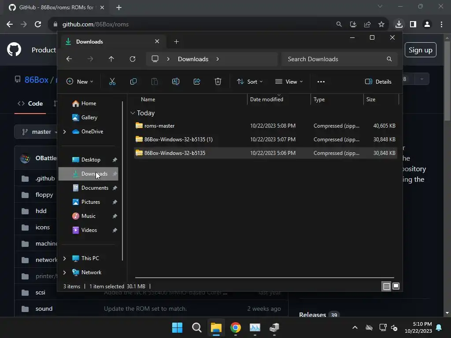Add a new File Explorer tab
The image size is (451, 338).
click(176, 42)
